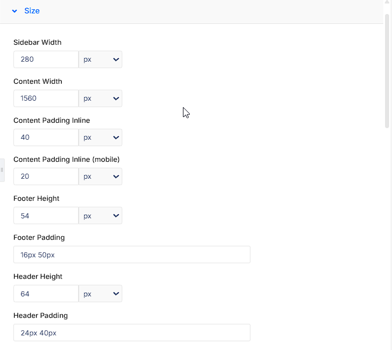
Task: Focus Content Padding Inline (mobile) value field
Action: click(x=46, y=176)
